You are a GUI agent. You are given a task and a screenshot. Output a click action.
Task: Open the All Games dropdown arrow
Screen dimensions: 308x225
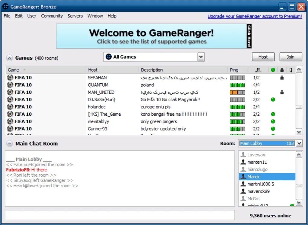pos(201,57)
